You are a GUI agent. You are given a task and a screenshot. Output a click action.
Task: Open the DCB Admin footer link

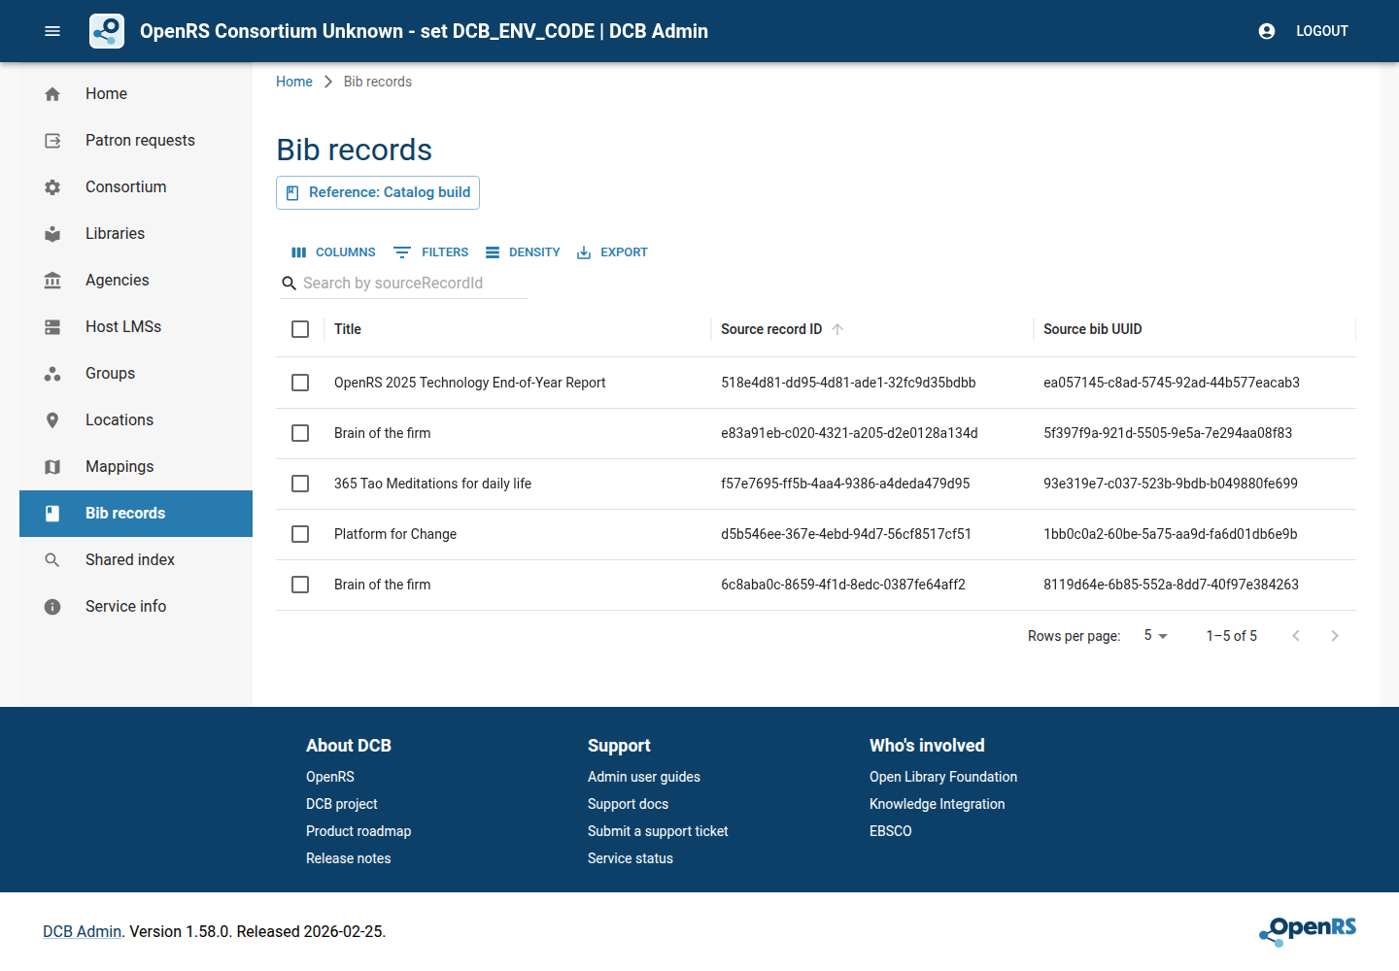pos(82,931)
